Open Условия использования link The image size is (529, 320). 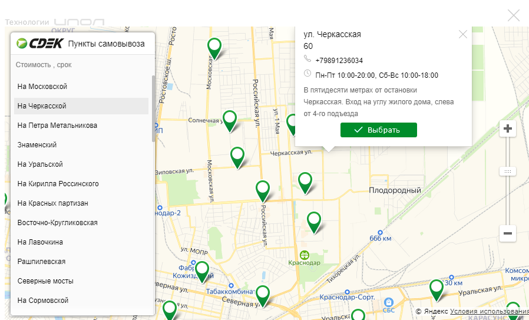click(489, 311)
